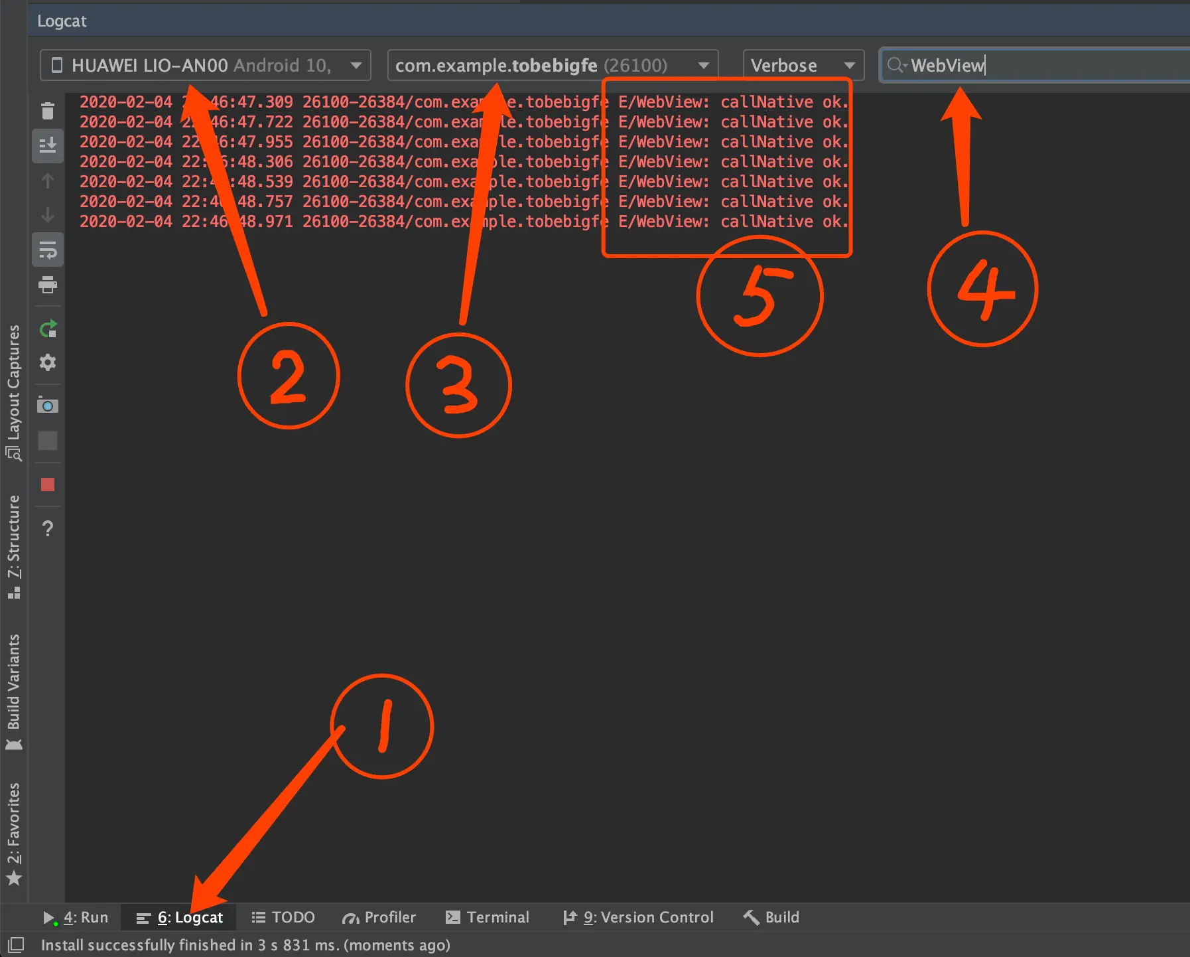Select the log line timestamped 47.722
The width and height of the screenshot is (1190, 957).
[464, 121]
